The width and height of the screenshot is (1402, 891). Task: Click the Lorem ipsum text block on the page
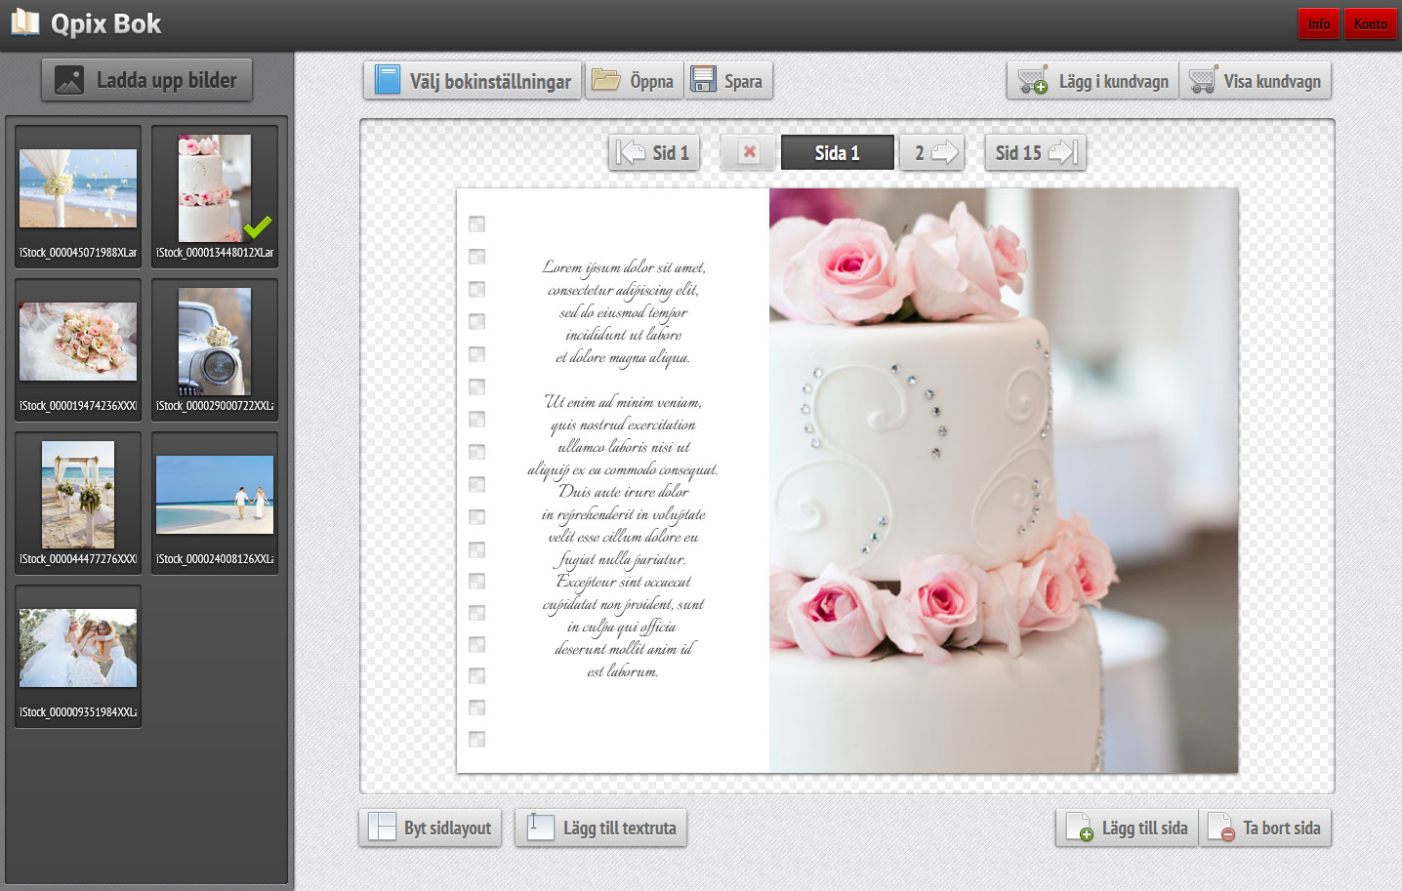623,468
